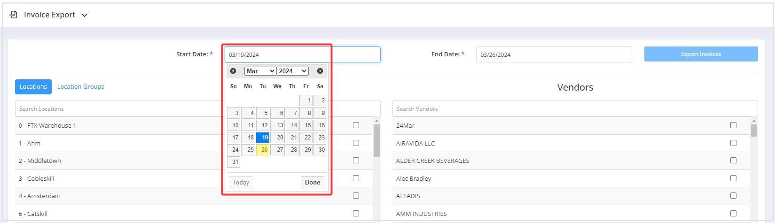Click the Export Invoices button
The height and width of the screenshot is (223, 775).
[x=701, y=54]
